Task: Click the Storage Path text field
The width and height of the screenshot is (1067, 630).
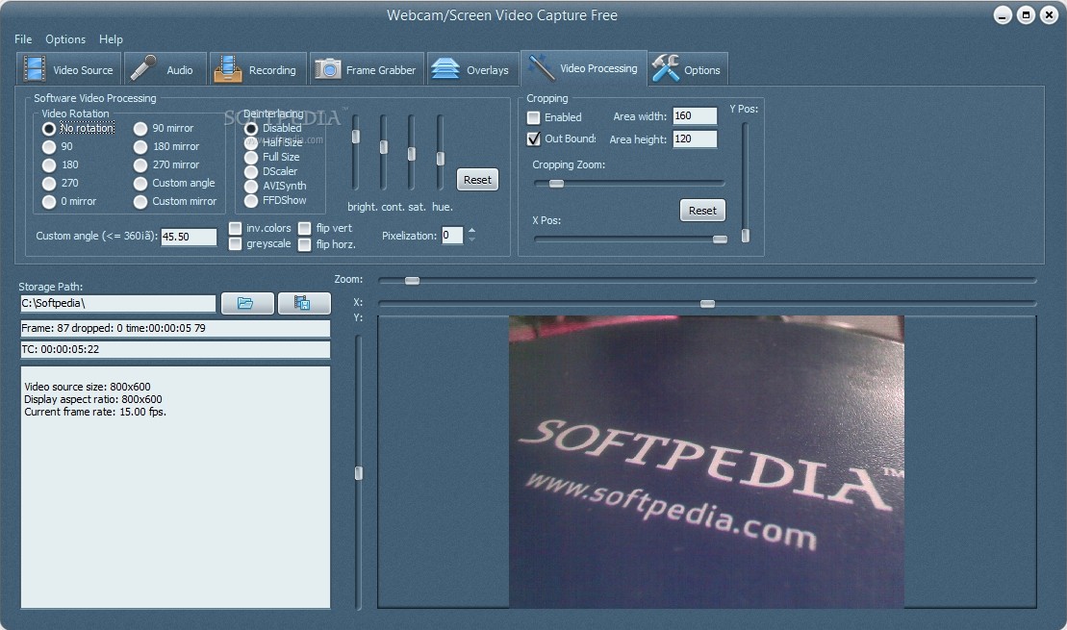Action: coord(117,303)
